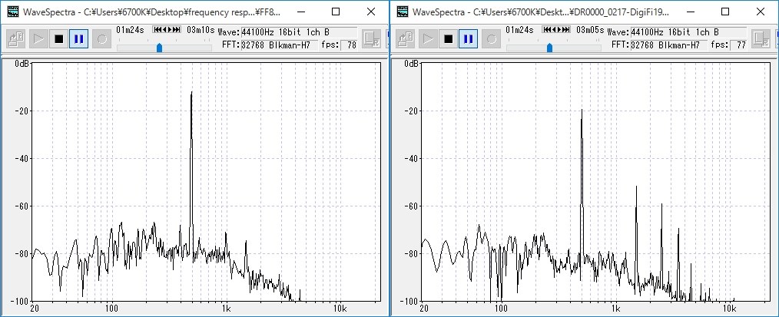Toggle Pause in the DR0000 window
The width and height of the screenshot is (779, 317).
tap(469, 38)
